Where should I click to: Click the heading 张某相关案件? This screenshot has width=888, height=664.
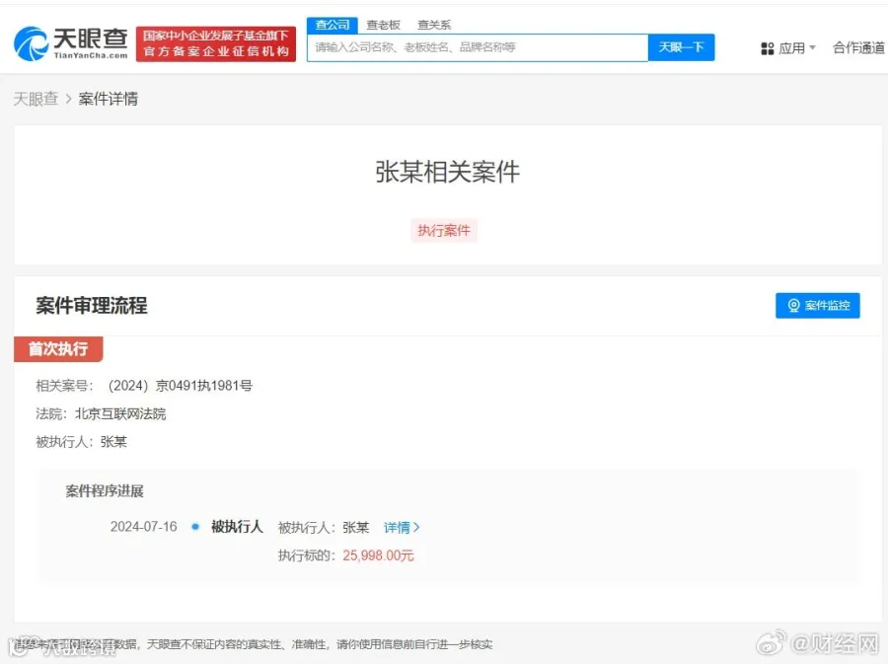447,172
